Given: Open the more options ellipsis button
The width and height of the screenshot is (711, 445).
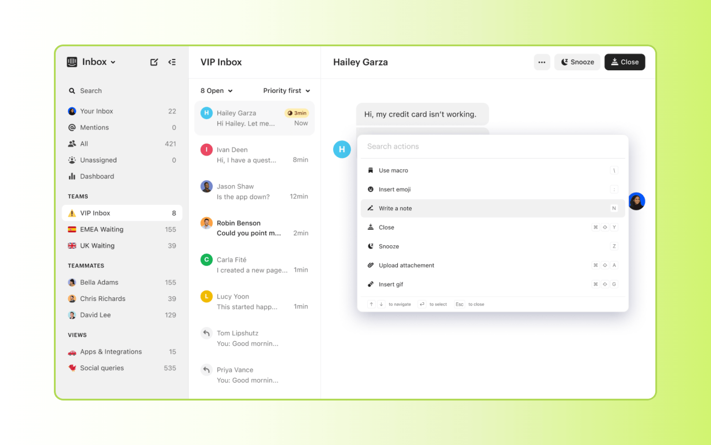Looking at the screenshot, I should (542, 62).
